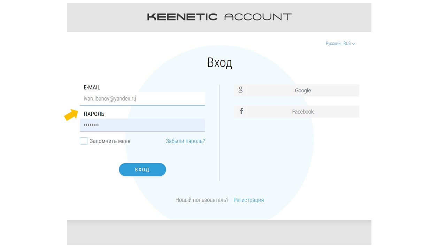Click the KEENETIC logo in the header
The height and width of the screenshot is (251, 446).
[182, 17]
